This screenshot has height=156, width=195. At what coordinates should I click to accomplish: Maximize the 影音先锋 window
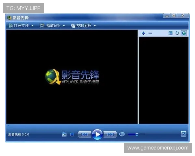click(174, 16)
